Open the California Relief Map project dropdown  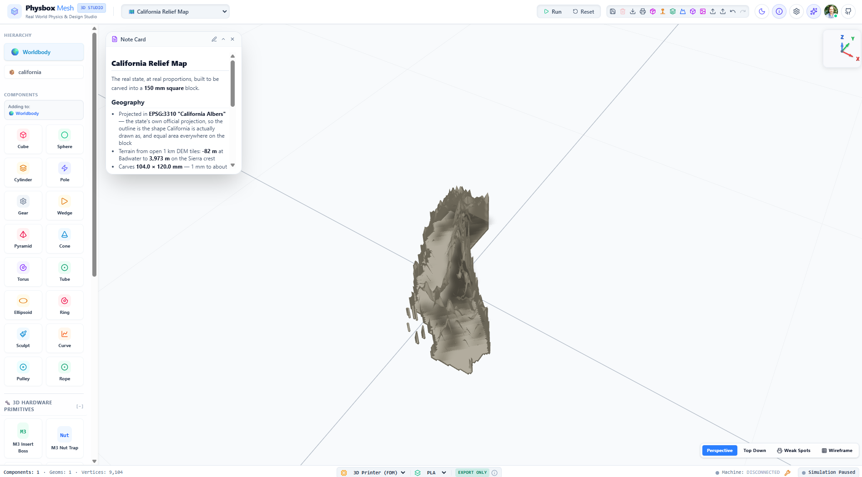click(175, 12)
